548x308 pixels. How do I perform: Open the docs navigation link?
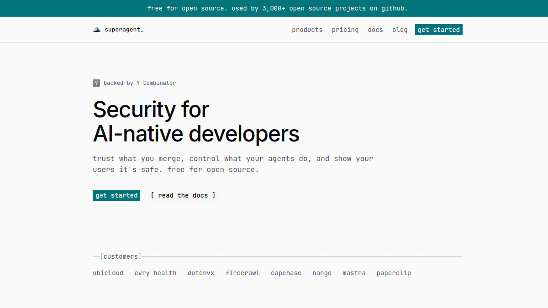375,30
